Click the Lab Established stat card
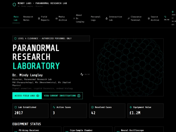The image size is (176, 132). click(30, 111)
